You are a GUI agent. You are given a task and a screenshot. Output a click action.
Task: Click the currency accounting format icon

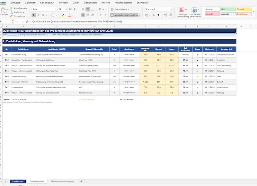pyautogui.click(x=146, y=15)
